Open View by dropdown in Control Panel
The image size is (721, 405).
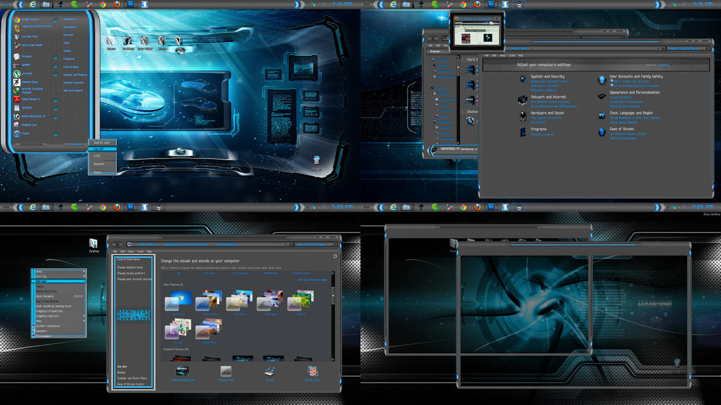coord(664,65)
